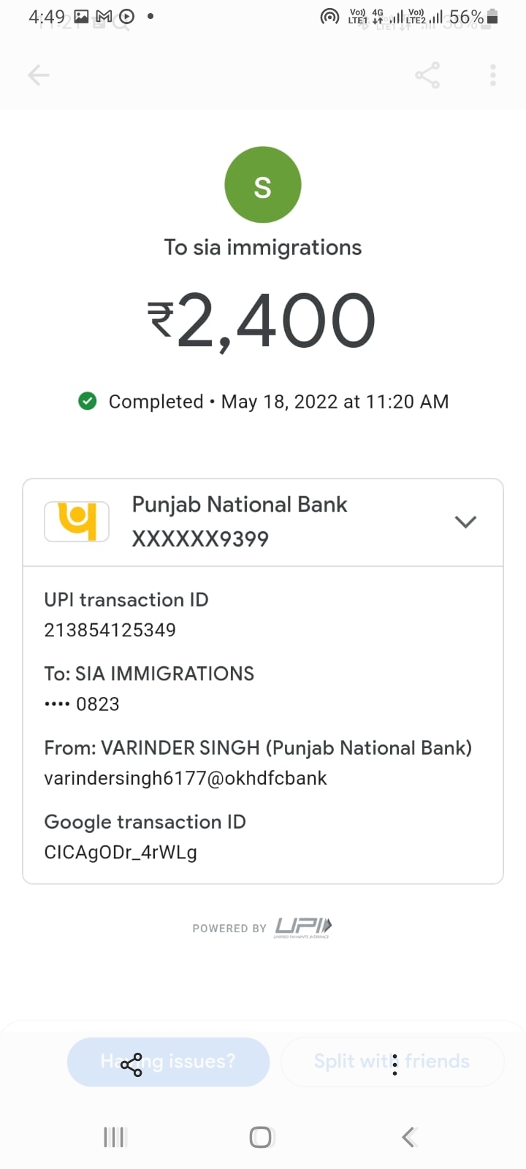
Task: Tap the green S avatar circle
Action: (x=263, y=185)
